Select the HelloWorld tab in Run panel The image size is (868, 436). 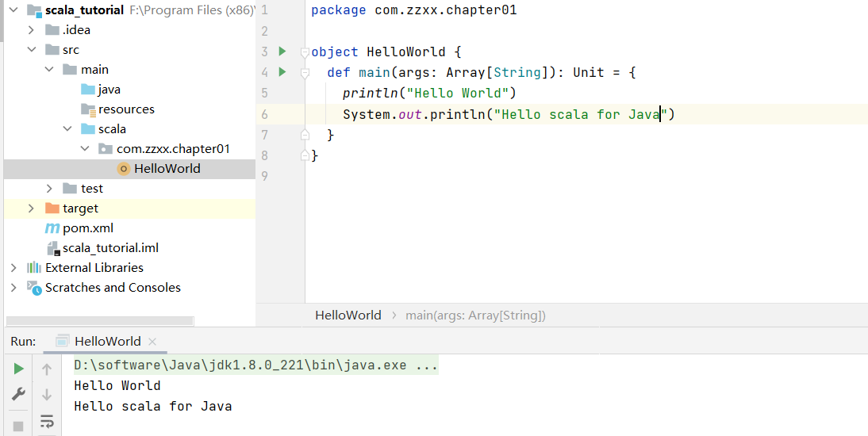pyautogui.click(x=107, y=341)
